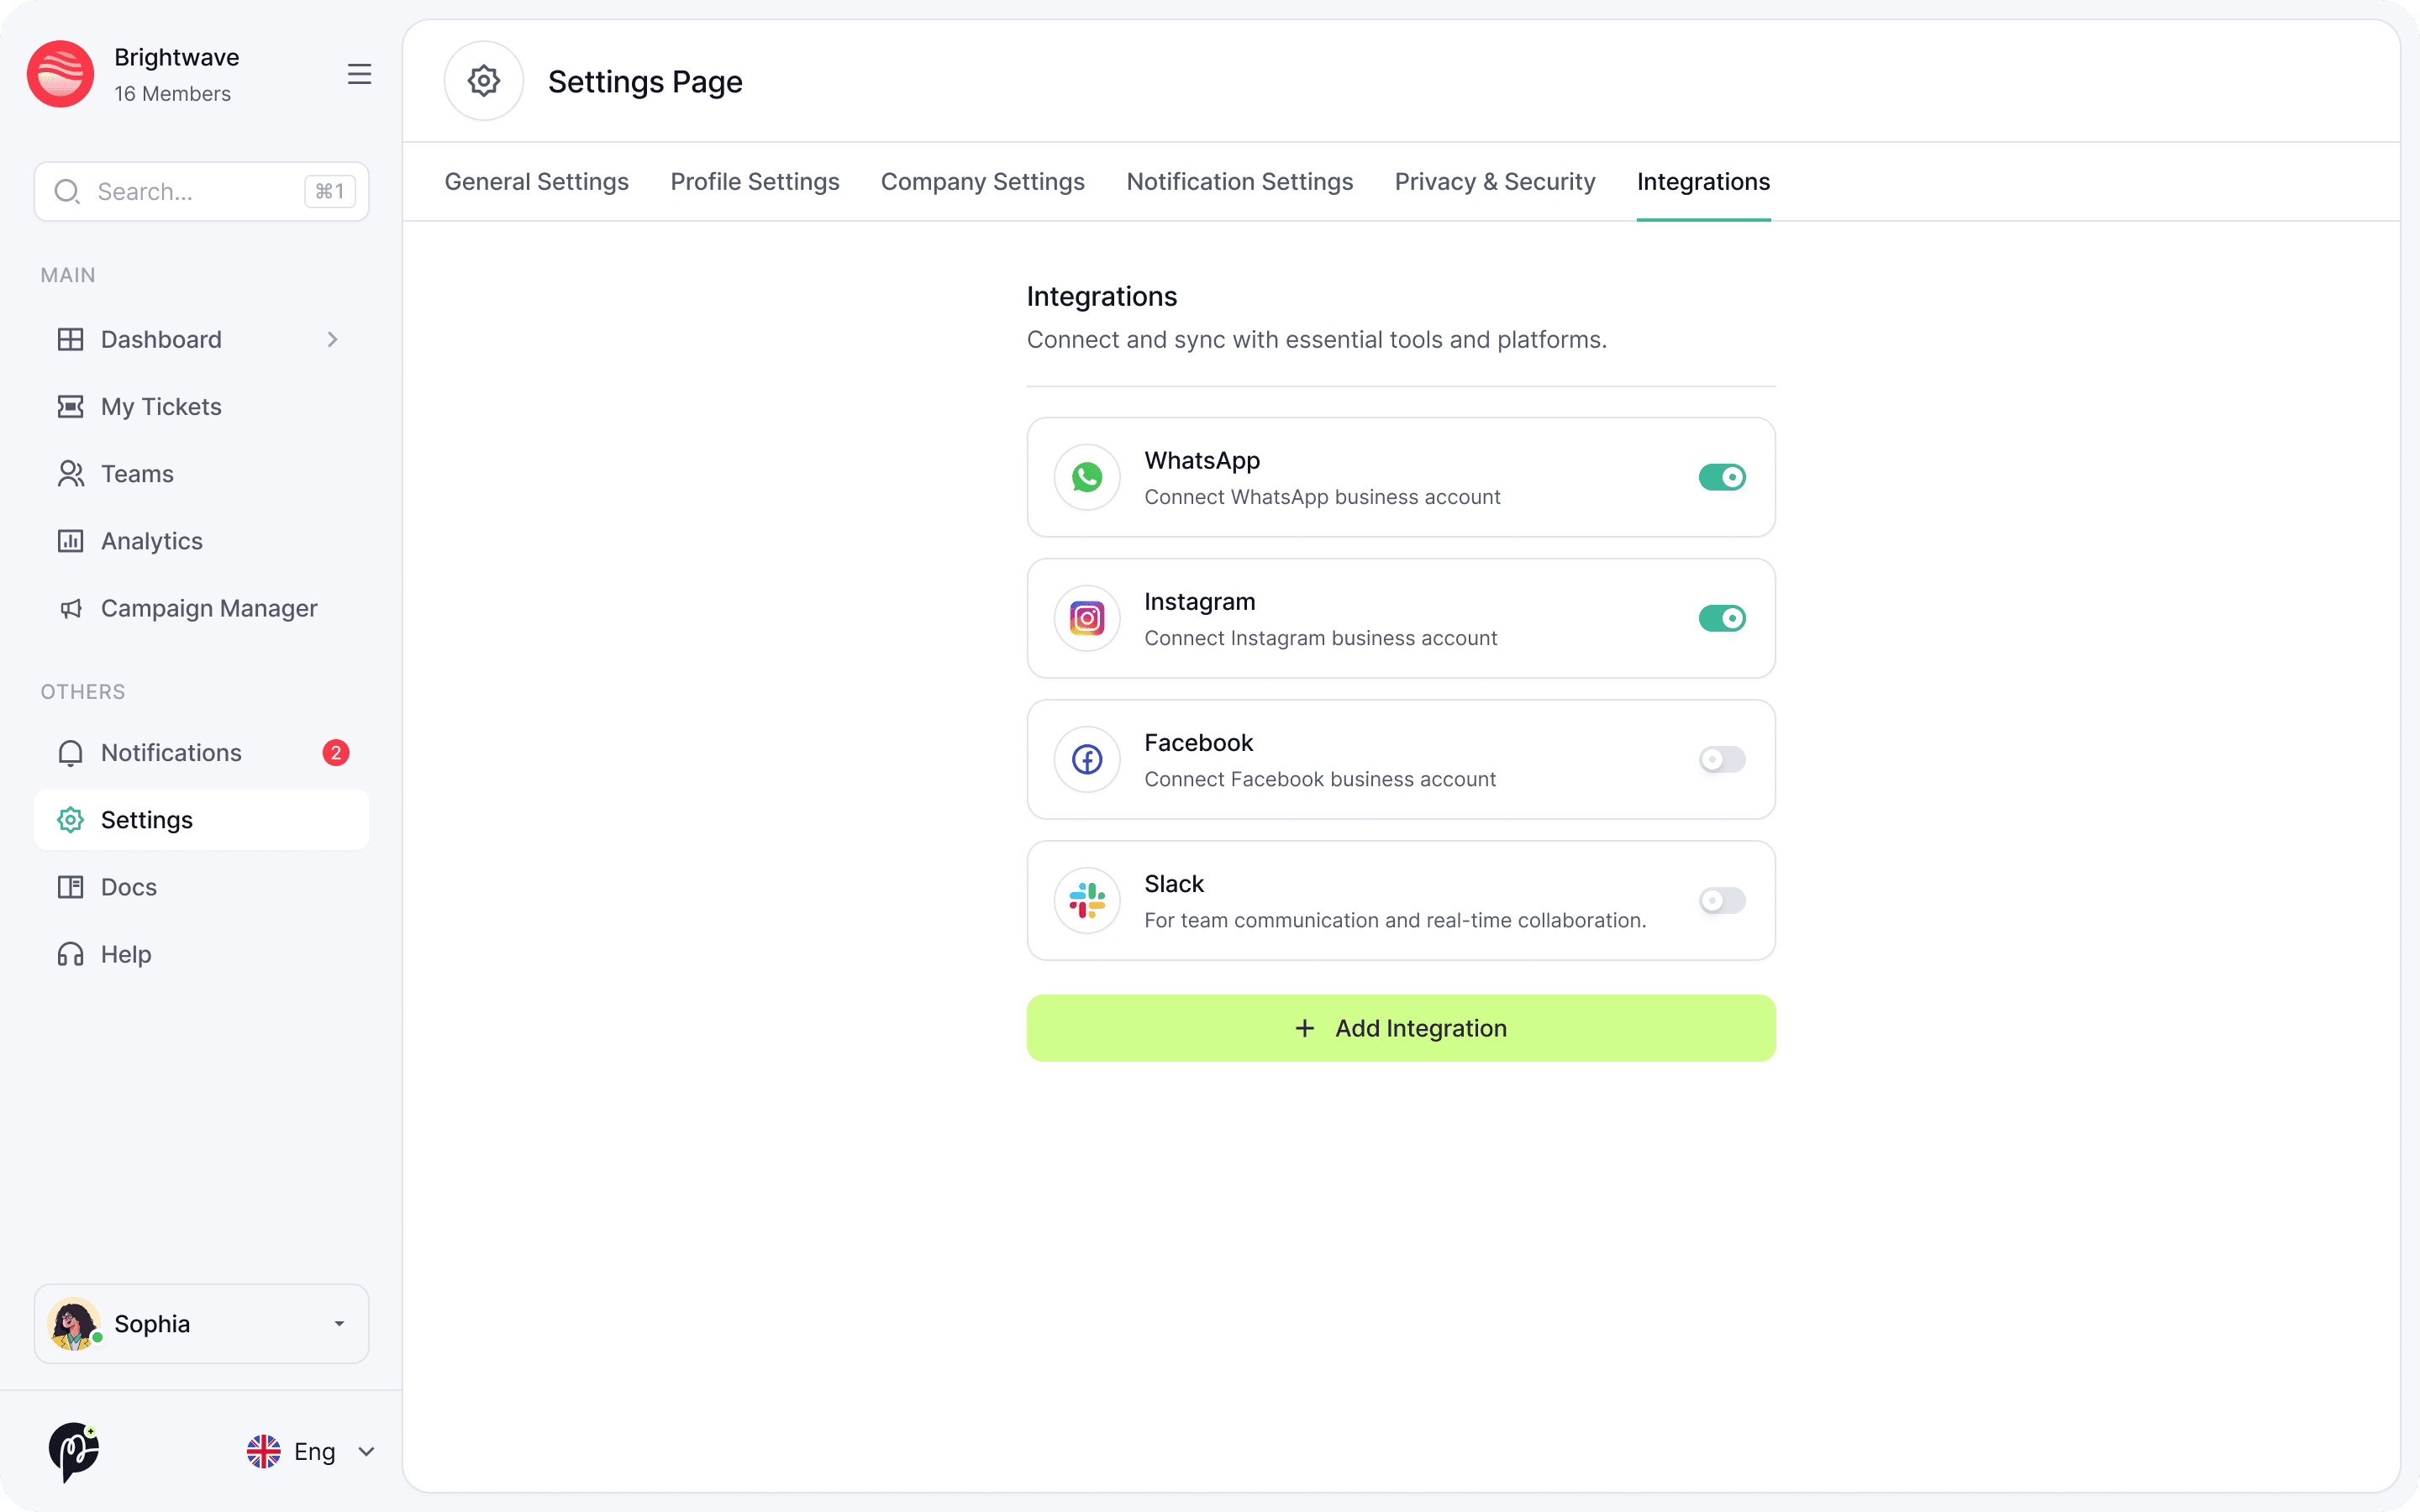
Task: Enable the Facebook integration toggle
Action: click(x=1721, y=759)
